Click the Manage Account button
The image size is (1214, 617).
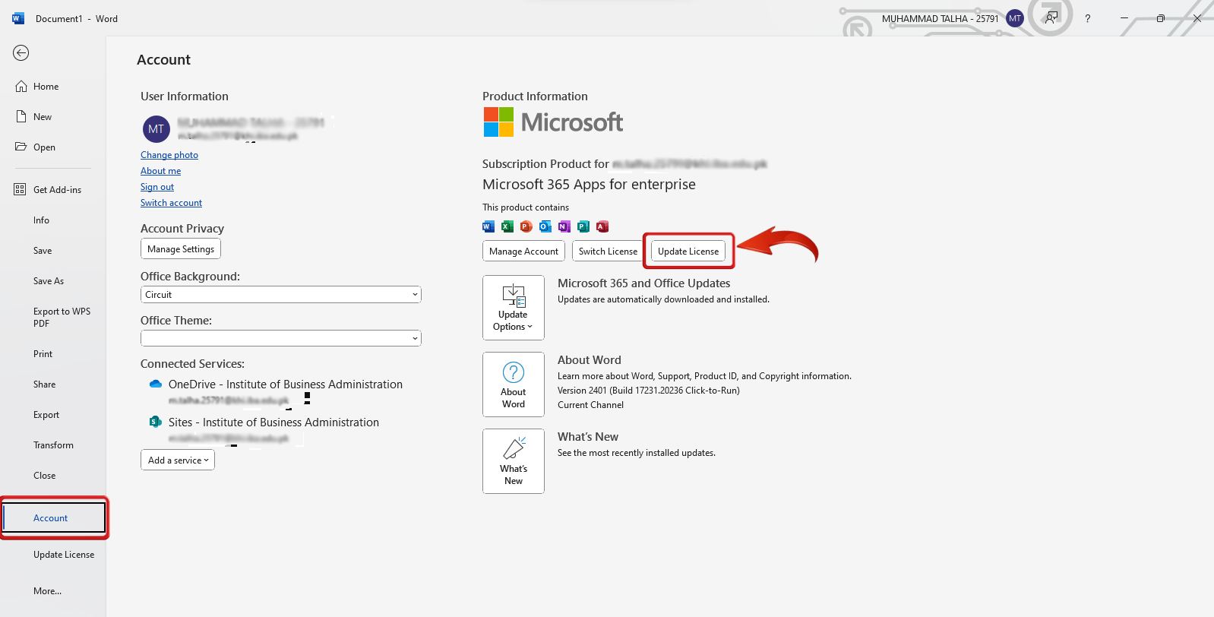pyautogui.click(x=523, y=252)
